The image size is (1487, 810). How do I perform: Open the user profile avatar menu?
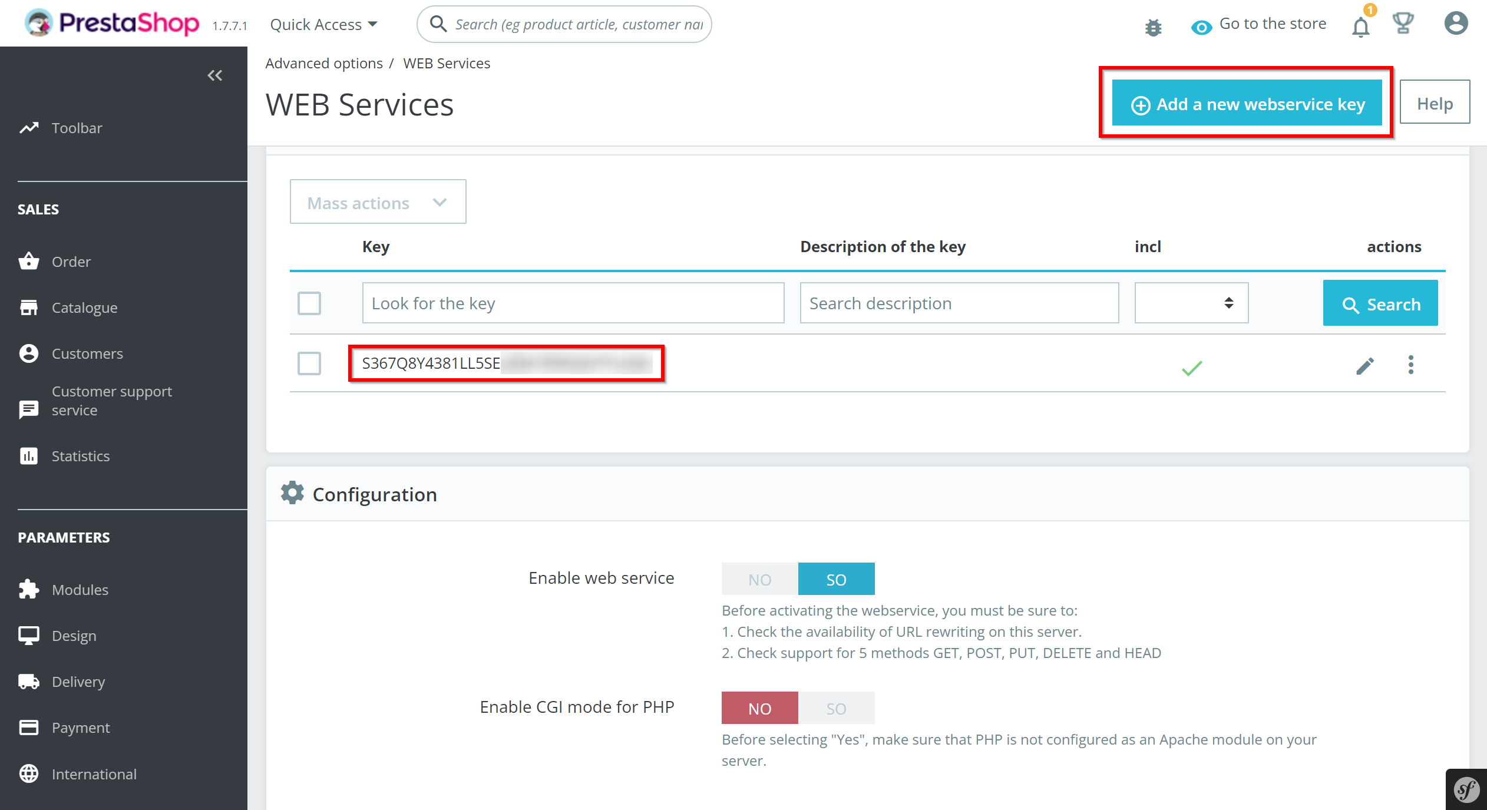point(1456,24)
